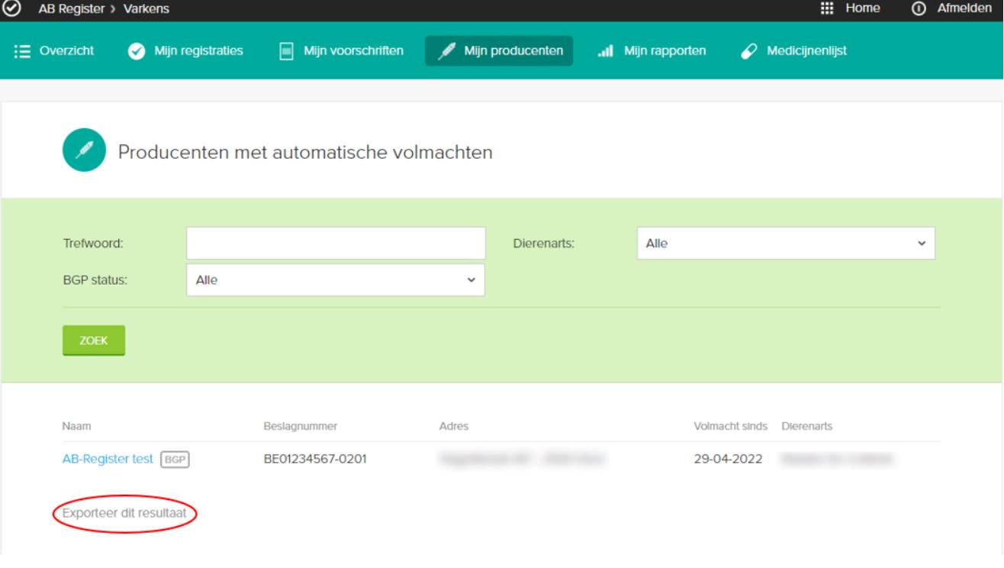Click the Mijn voorschriften document icon
The height and width of the screenshot is (568, 1004).
pyautogui.click(x=286, y=51)
